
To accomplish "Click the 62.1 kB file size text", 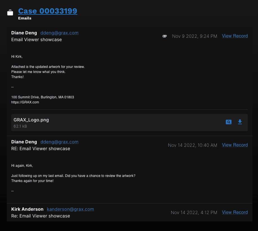I will coord(20,126).
